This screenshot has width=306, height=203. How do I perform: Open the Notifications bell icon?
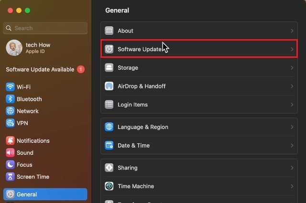coord(10,140)
